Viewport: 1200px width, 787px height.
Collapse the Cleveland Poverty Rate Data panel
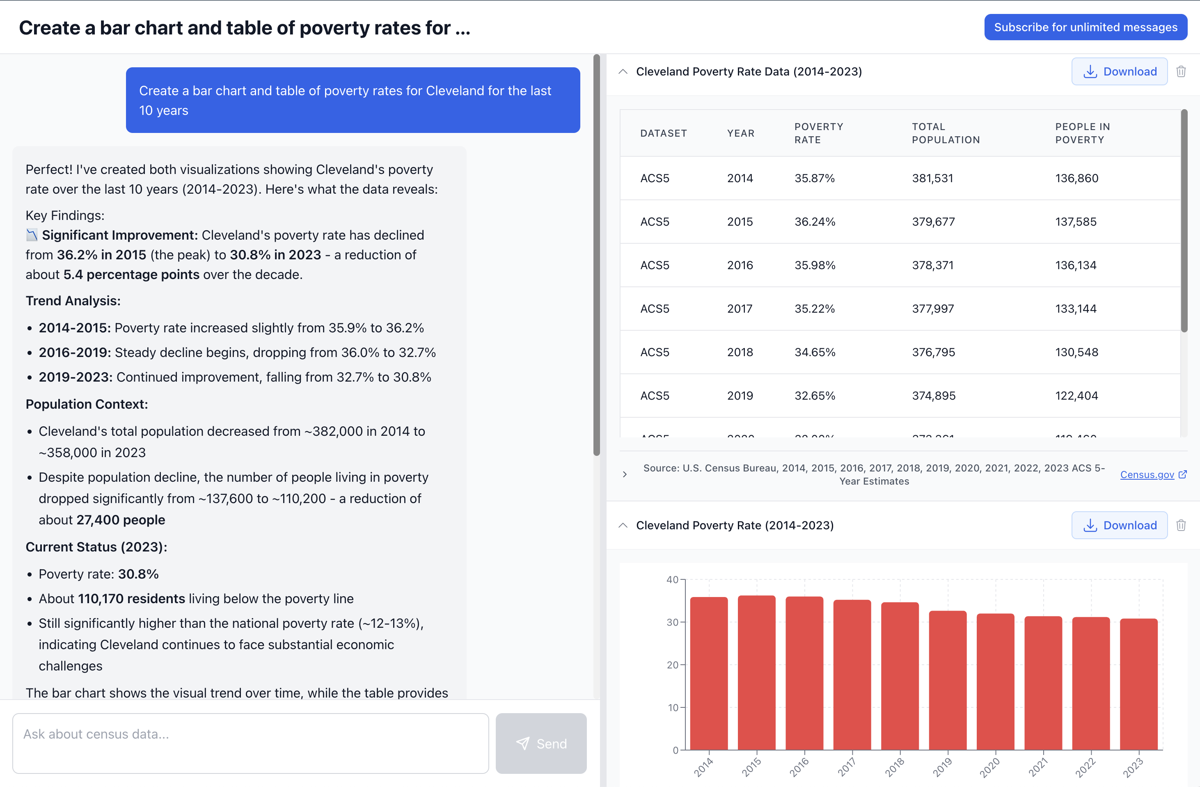click(624, 71)
